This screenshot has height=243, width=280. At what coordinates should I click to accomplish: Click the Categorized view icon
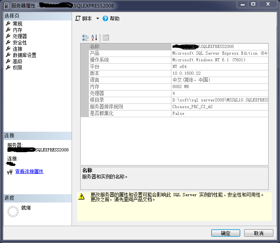85,38
